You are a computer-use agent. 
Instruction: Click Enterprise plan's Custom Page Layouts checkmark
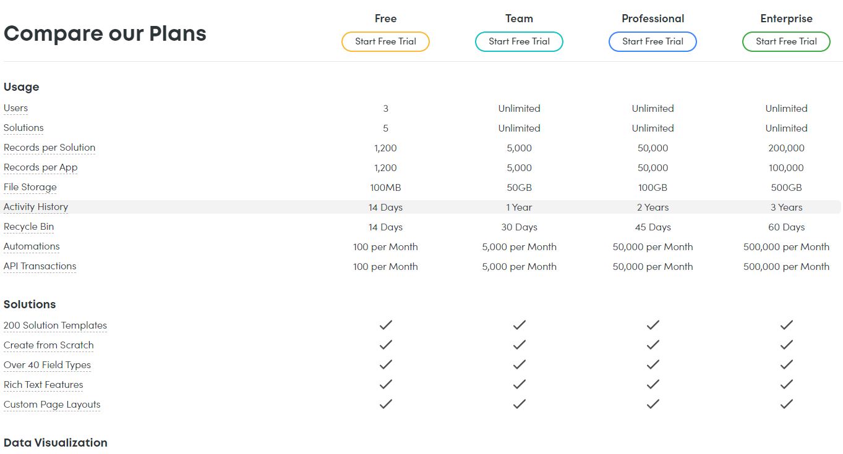(786, 404)
